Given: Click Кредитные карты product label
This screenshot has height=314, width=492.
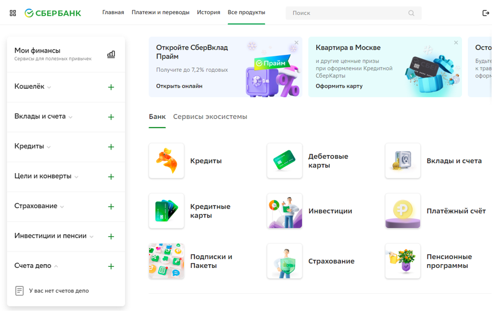Looking at the screenshot, I should coord(210,211).
